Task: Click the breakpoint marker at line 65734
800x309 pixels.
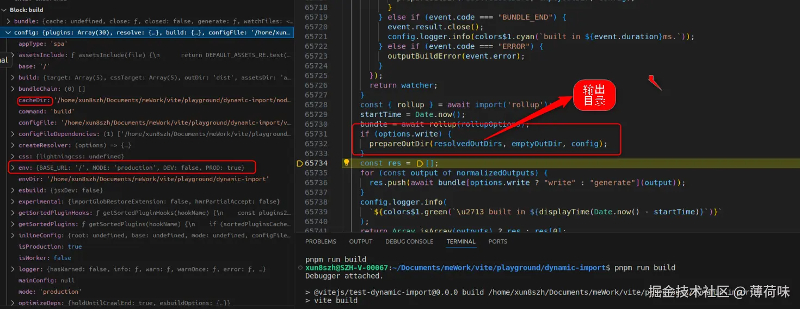Action: pyautogui.click(x=299, y=163)
